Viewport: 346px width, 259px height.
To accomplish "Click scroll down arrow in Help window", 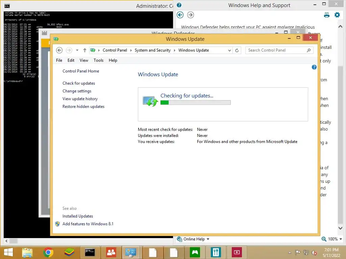I will coord(340,228).
